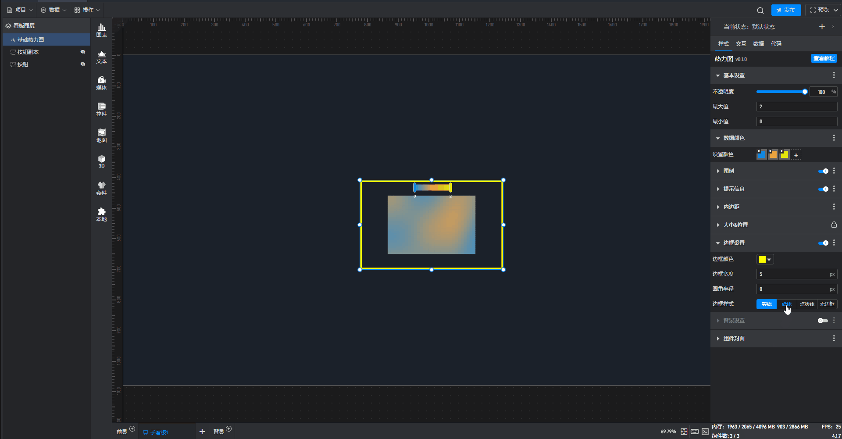842x439 pixels.
Task: Toggle the 图例 legend switch
Action: click(823, 171)
